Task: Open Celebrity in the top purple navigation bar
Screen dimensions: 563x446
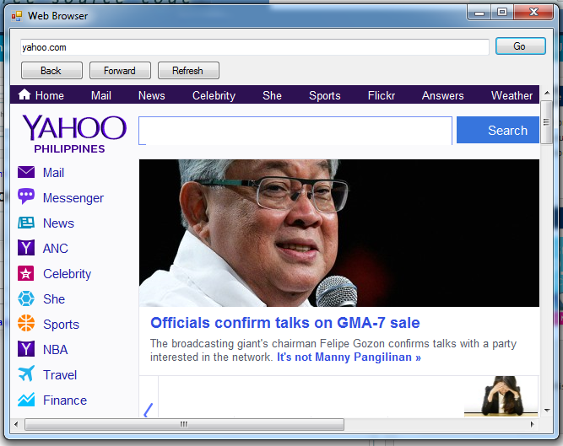Action: click(214, 95)
